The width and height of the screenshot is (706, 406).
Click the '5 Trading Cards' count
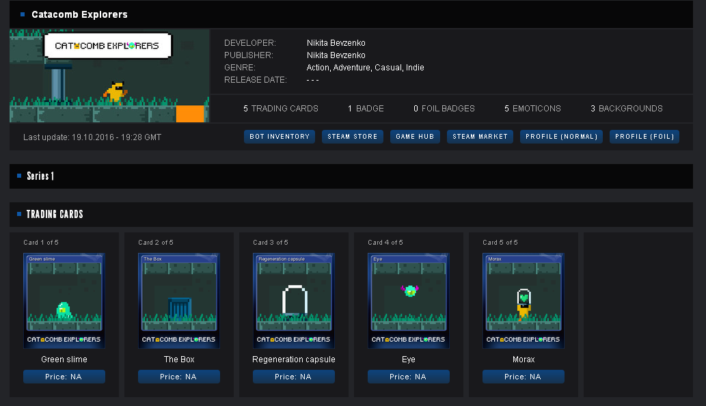(280, 109)
